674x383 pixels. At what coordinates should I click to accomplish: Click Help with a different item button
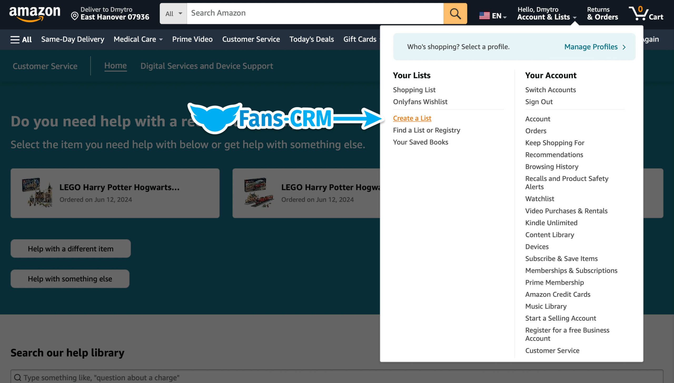point(71,248)
